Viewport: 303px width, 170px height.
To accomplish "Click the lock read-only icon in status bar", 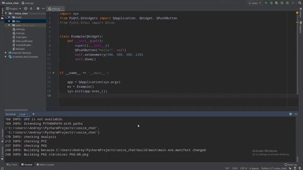I will [x=290, y=168].
